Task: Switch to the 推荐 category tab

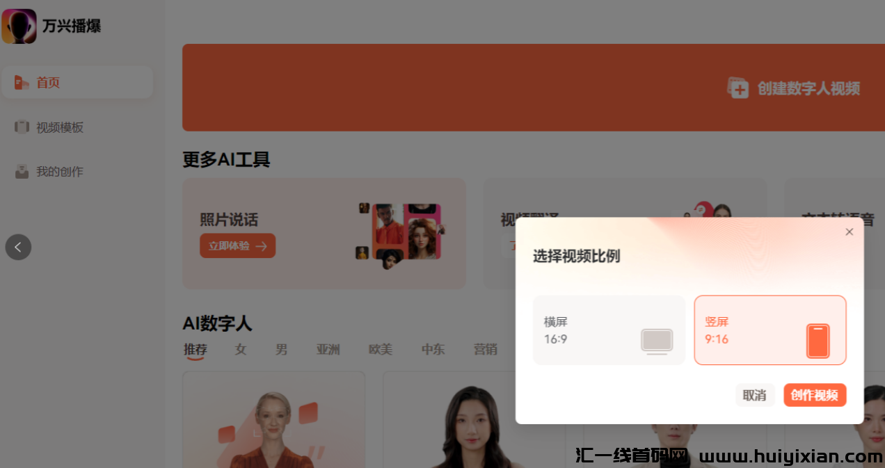Action: tap(195, 350)
